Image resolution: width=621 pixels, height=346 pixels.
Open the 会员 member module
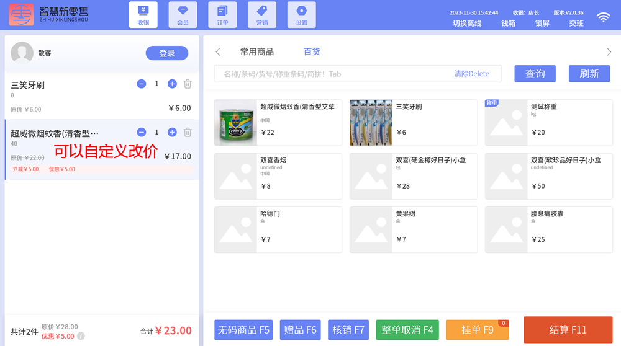click(x=183, y=15)
